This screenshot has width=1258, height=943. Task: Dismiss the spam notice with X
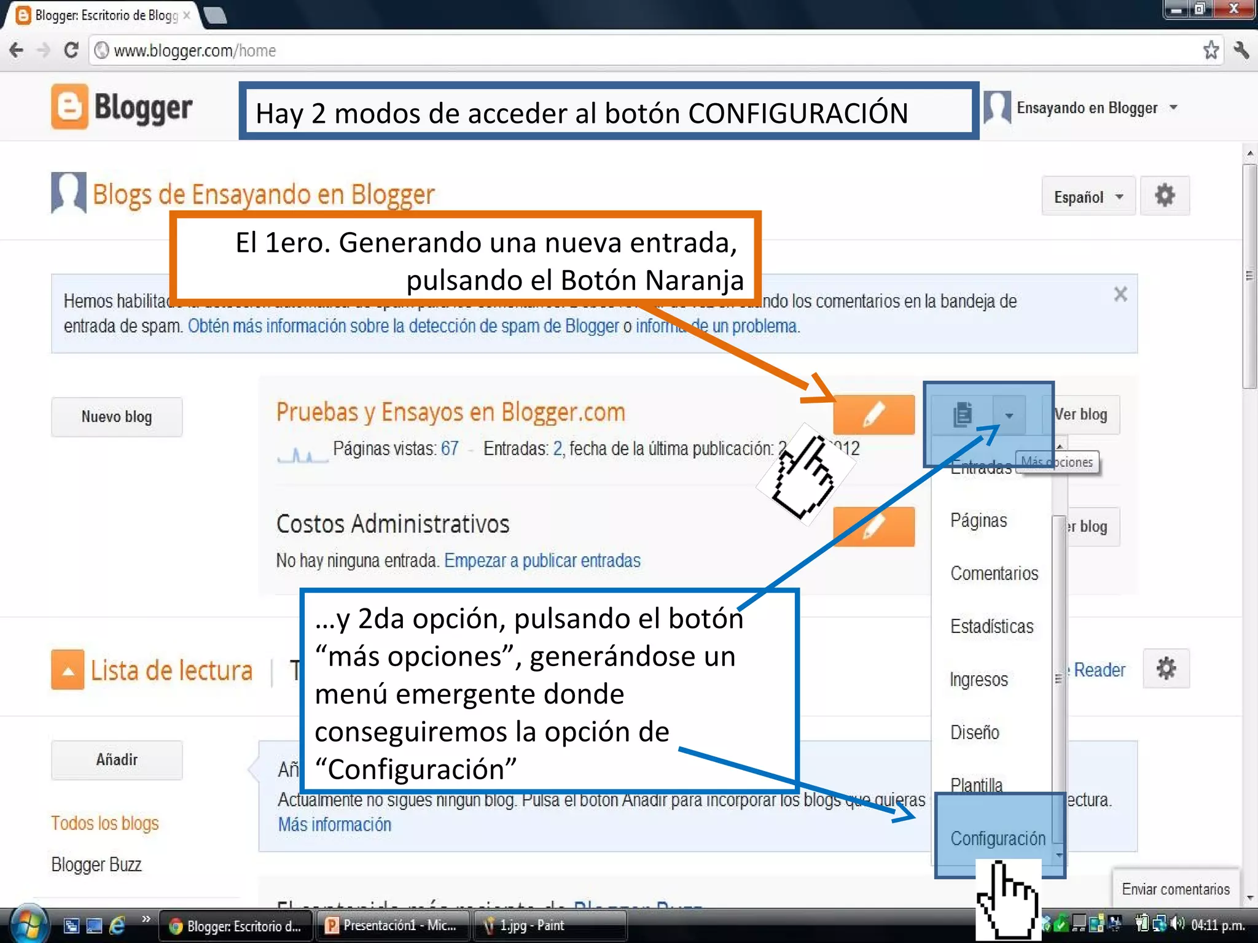click(x=1120, y=294)
